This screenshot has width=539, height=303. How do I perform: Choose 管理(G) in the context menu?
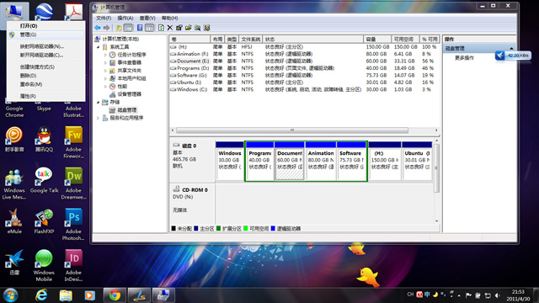pos(46,35)
